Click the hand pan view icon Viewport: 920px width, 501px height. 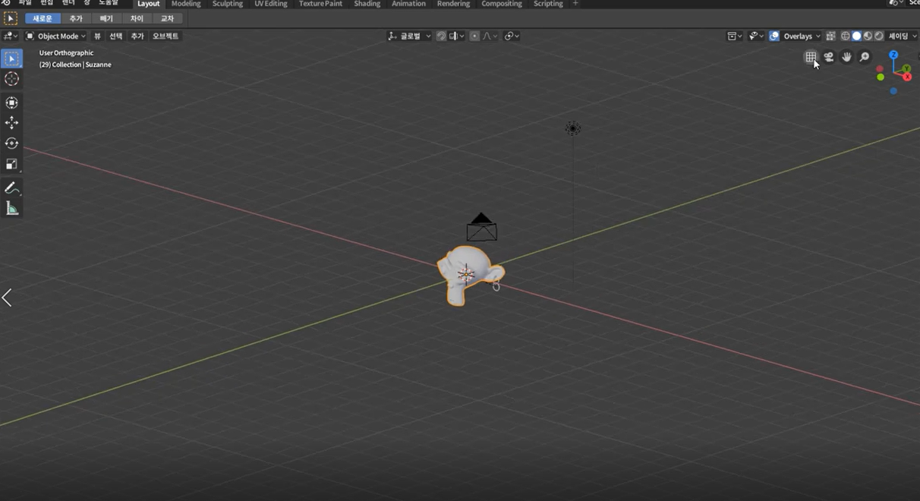[x=846, y=57]
